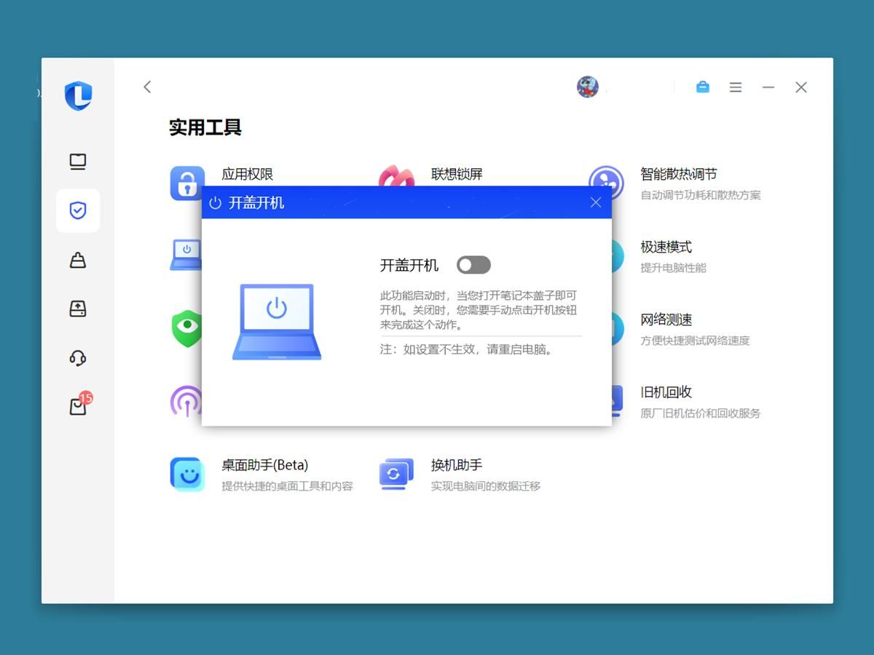Click the driver update icon in sidebar

pos(78,309)
